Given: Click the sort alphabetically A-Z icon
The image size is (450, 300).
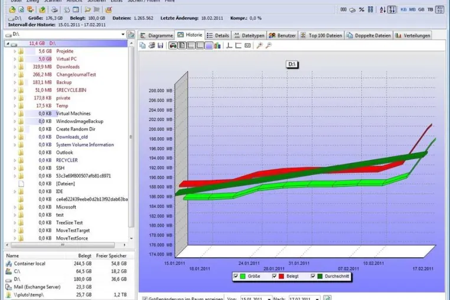Looking at the screenshot, I should click(x=383, y=9).
